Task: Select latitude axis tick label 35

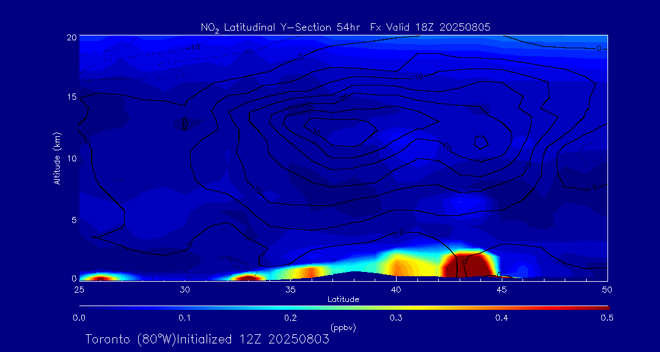Action: point(290,289)
